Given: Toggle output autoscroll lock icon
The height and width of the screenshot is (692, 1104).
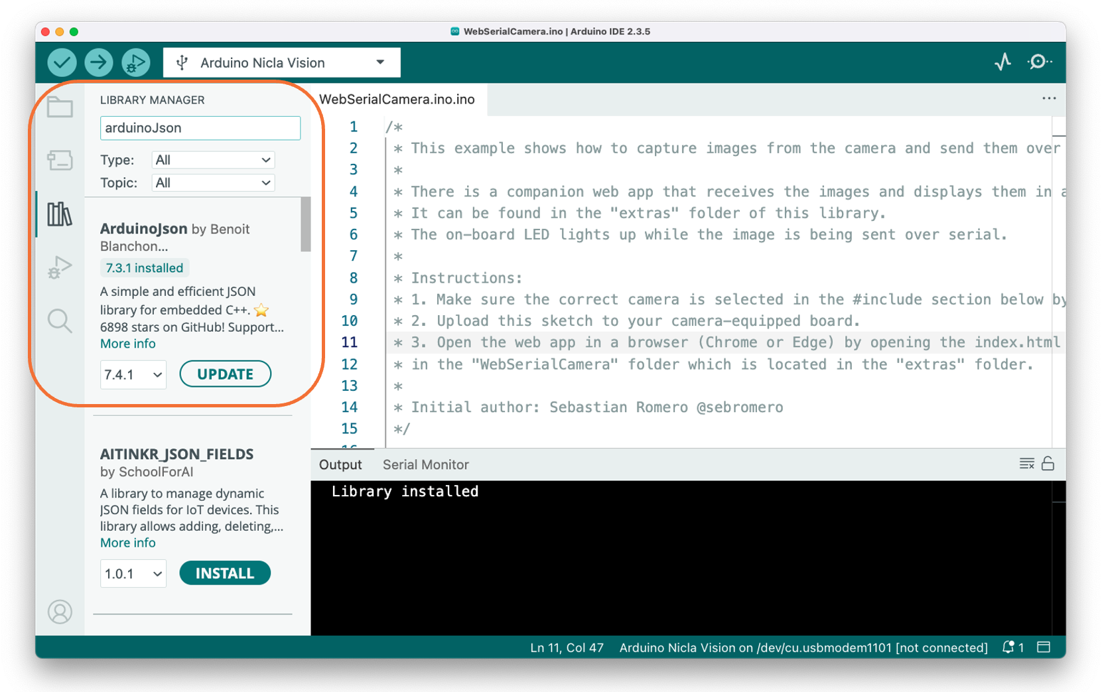Looking at the screenshot, I should (x=1048, y=464).
